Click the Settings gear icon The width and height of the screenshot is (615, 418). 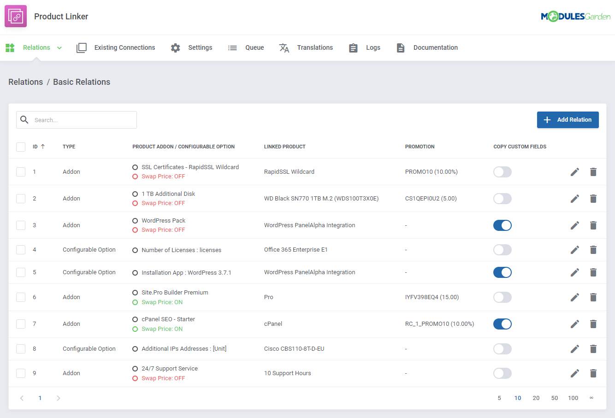coord(175,48)
